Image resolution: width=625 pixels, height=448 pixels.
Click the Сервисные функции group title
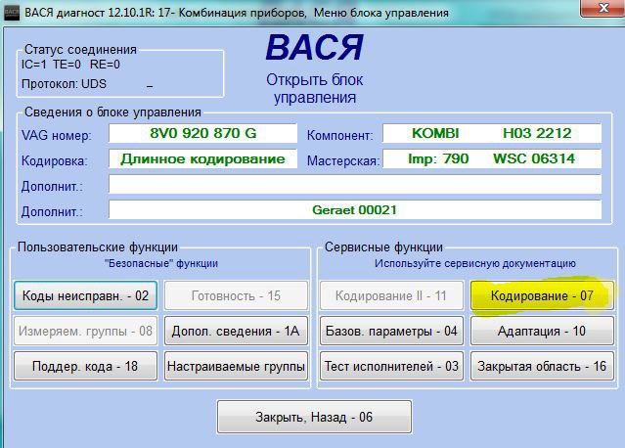click(383, 246)
